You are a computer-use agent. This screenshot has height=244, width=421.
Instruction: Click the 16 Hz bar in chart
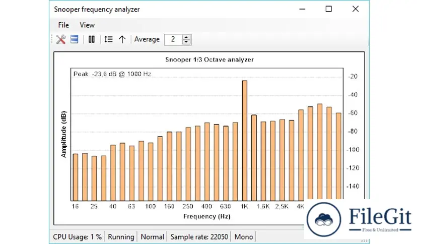pos(76,177)
